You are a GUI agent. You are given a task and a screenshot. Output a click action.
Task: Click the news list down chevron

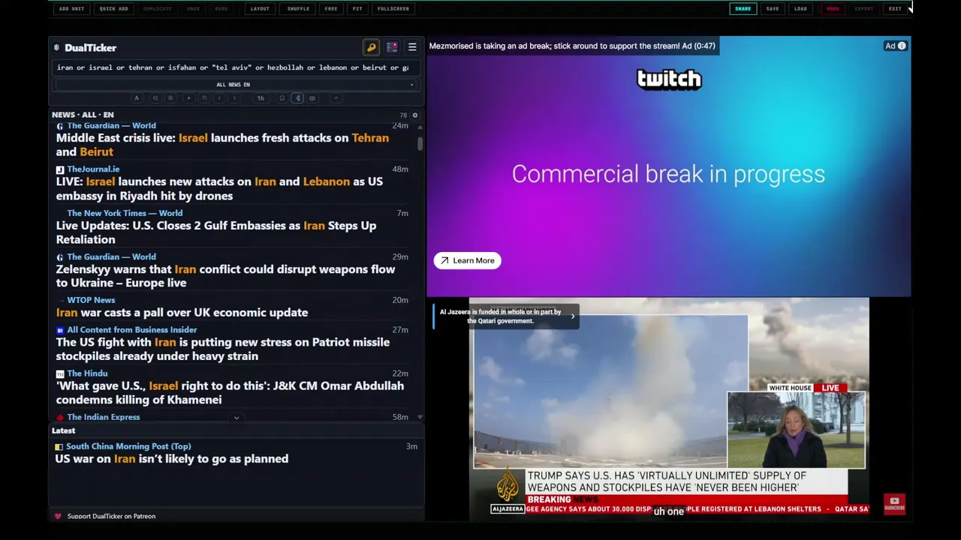pyautogui.click(x=236, y=418)
